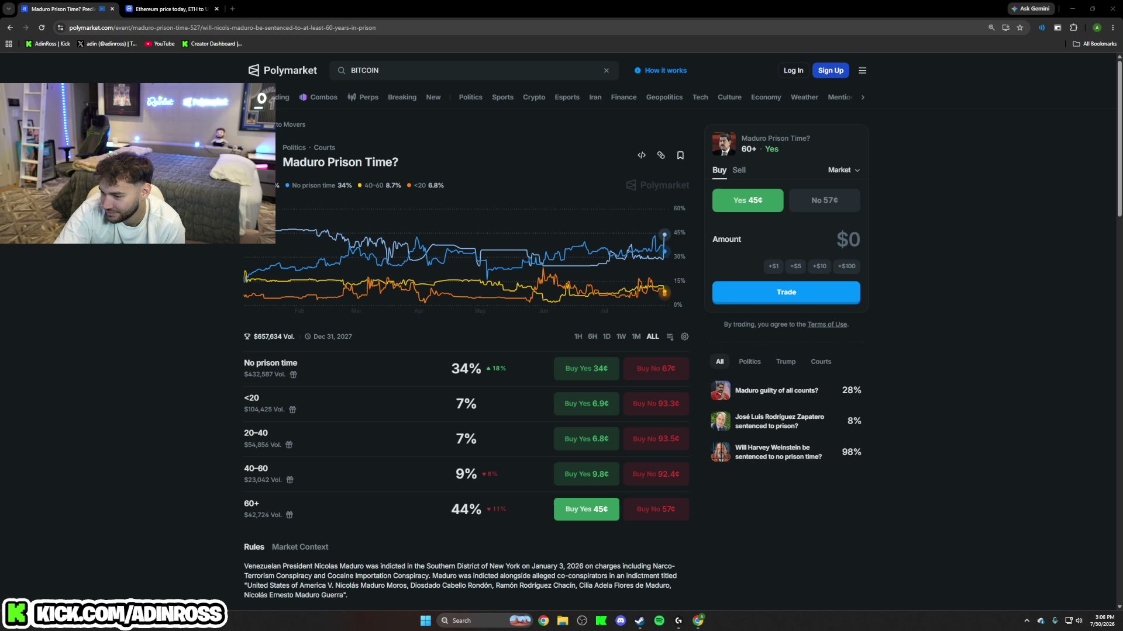The height and width of the screenshot is (631, 1123).
Task: Open the Polymarket hamburger menu
Action: 862,71
